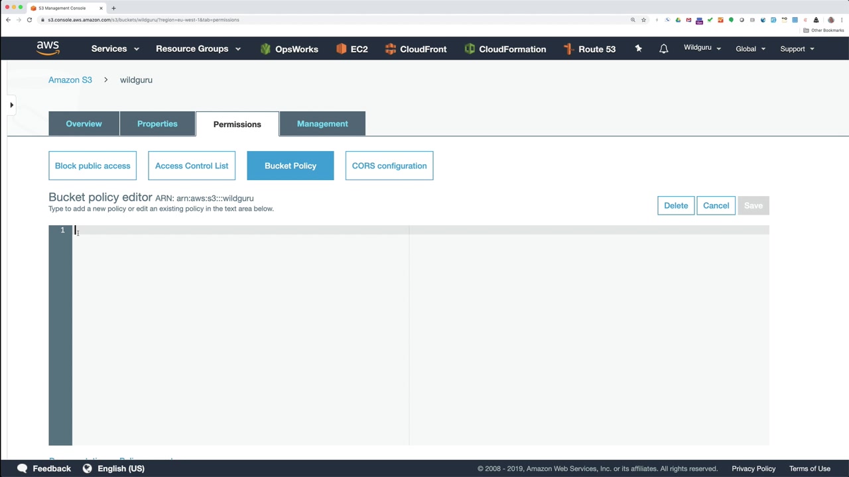Close the S3 Management Console tab
Image resolution: width=849 pixels, height=477 pixels.
[101, 8]
